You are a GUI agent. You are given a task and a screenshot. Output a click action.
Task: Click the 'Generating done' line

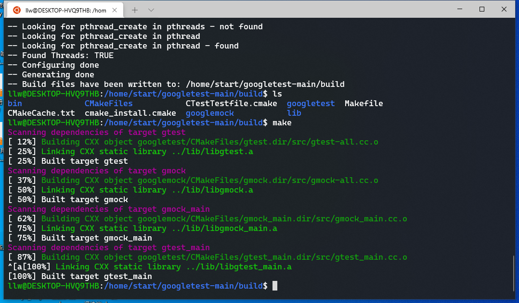(x=51, y=74)
